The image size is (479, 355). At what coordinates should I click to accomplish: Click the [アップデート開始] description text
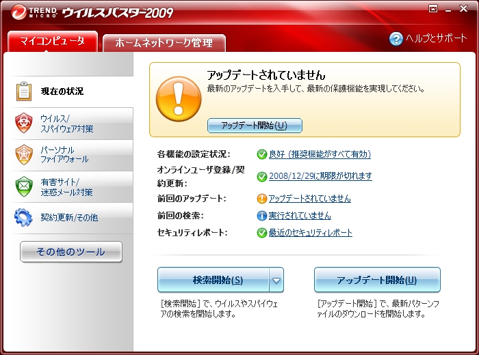378,309
